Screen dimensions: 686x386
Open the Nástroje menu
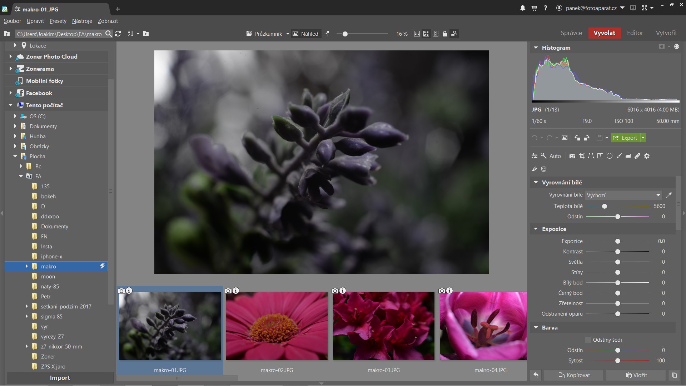click(x=82, y=21)
